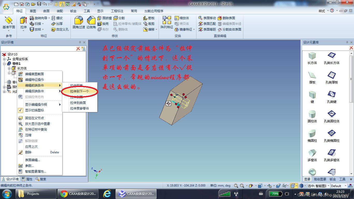The width and height of the screenshot is (354, 199).
Task: Click 智能图素属性... in context menu
Action: (40, 171)
